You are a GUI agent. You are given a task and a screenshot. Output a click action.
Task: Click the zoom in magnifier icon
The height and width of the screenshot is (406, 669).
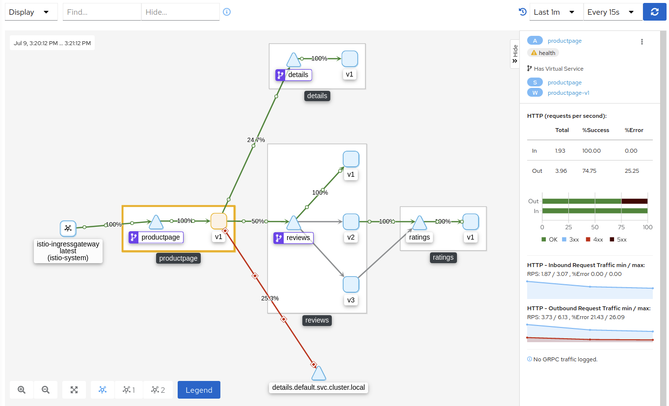(22, 390)
